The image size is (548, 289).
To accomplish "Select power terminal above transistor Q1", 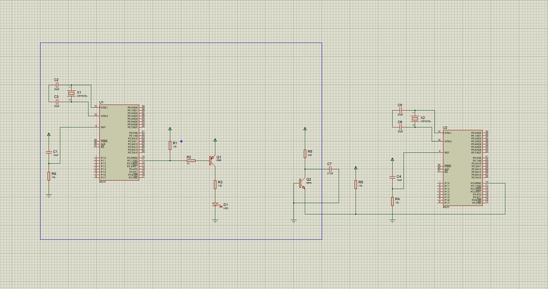I will click(215, 140).
